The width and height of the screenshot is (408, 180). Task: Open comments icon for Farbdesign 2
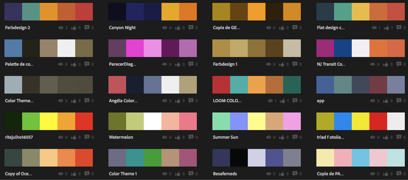pyautogui.click(x=87, y=28)
